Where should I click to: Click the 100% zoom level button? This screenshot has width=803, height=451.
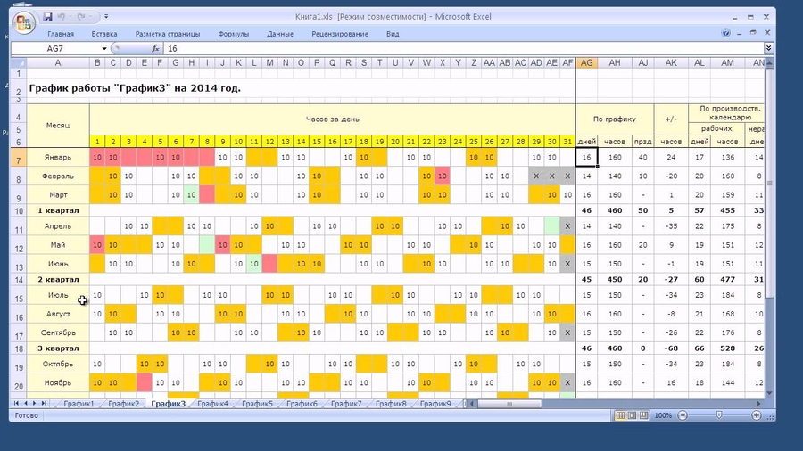(x=663, y=416)
